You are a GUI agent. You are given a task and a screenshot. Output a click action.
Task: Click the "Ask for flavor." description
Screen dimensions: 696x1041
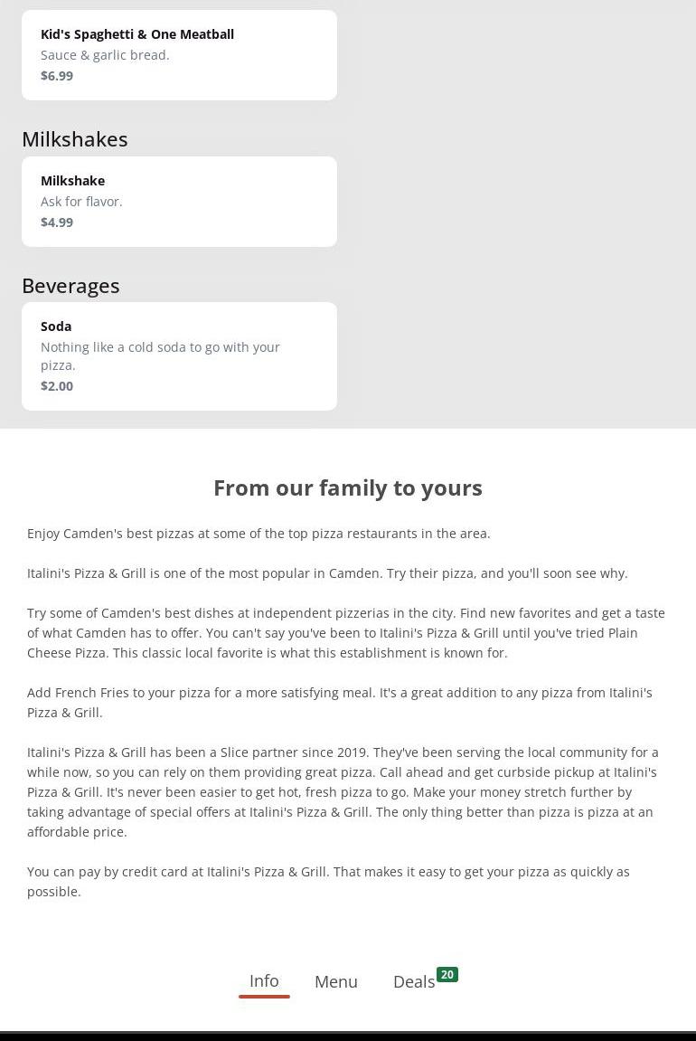coord(81,202)
